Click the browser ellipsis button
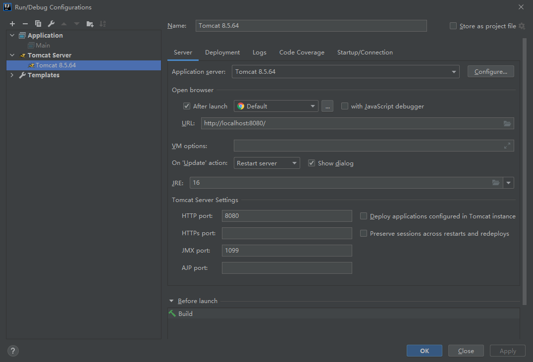 coord(327,106)
